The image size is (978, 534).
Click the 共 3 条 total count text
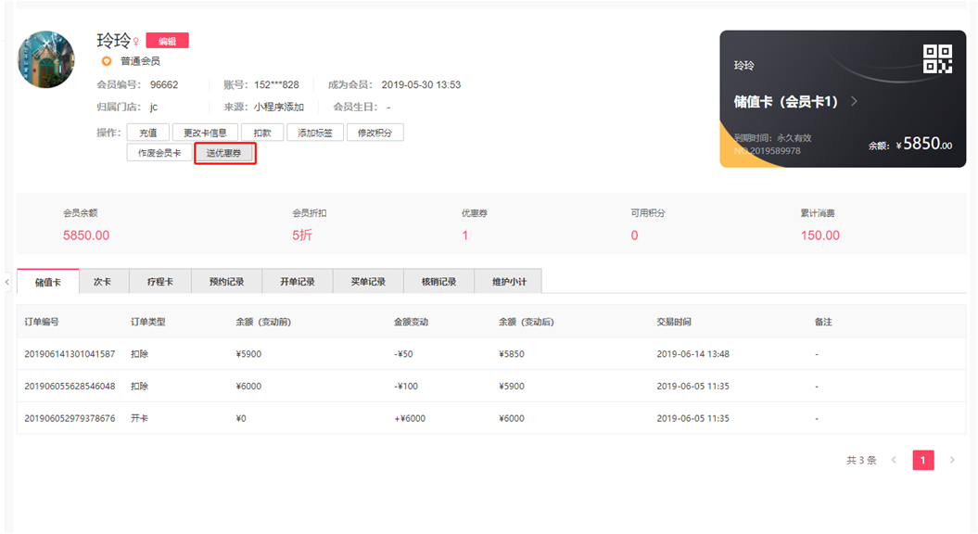(861, 461)
